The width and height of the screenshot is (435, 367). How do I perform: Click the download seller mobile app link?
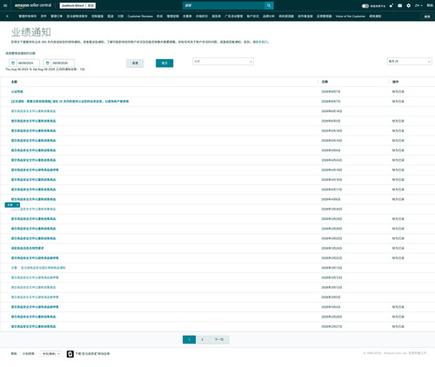click(x=92, y=354)
